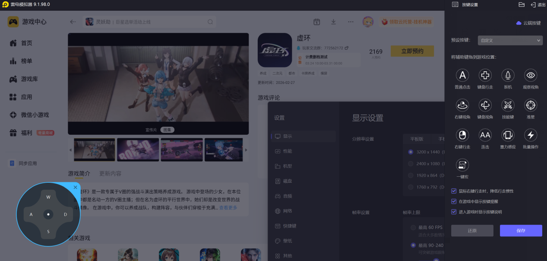The image size is (547, 261).
Task: Pick the 一键宏 (one-key macro) icon
Action: [462, 165]
